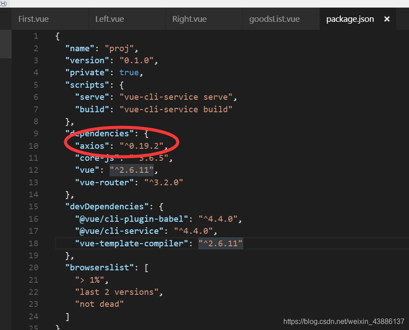The width and height of the screenshot is (409, 330).
Task: Click the "^0.19.2" axios version
Action: tap(142, 146)
